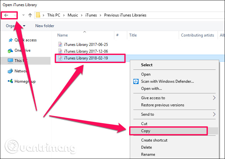225x159 pixels.
Task: Select This PC in navigation pane
Action: [x=26, y=61]
